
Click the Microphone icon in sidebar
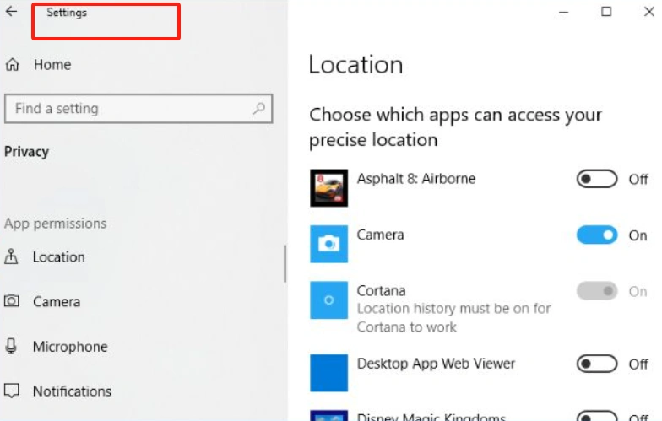12,347
